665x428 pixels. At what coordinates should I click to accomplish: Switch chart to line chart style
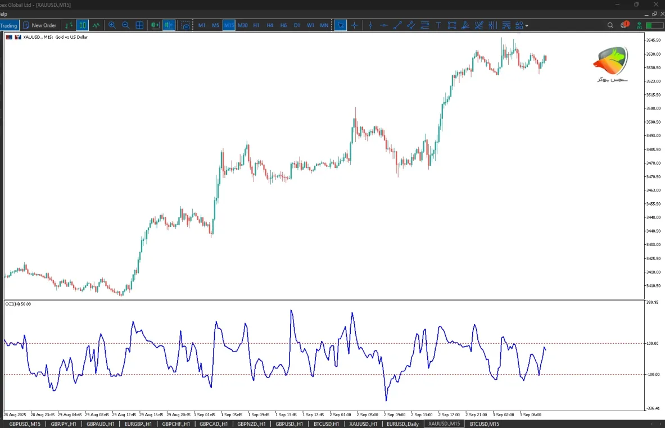click(96, 25)
